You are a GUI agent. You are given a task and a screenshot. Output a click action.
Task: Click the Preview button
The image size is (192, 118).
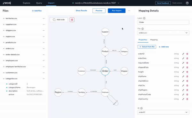(99, 11)
